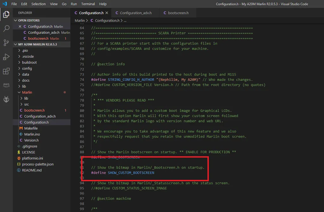Open Version.h in the file tree
Image resolution: width=324 pixels, height=212 pixels.
(x=42, y=140)
